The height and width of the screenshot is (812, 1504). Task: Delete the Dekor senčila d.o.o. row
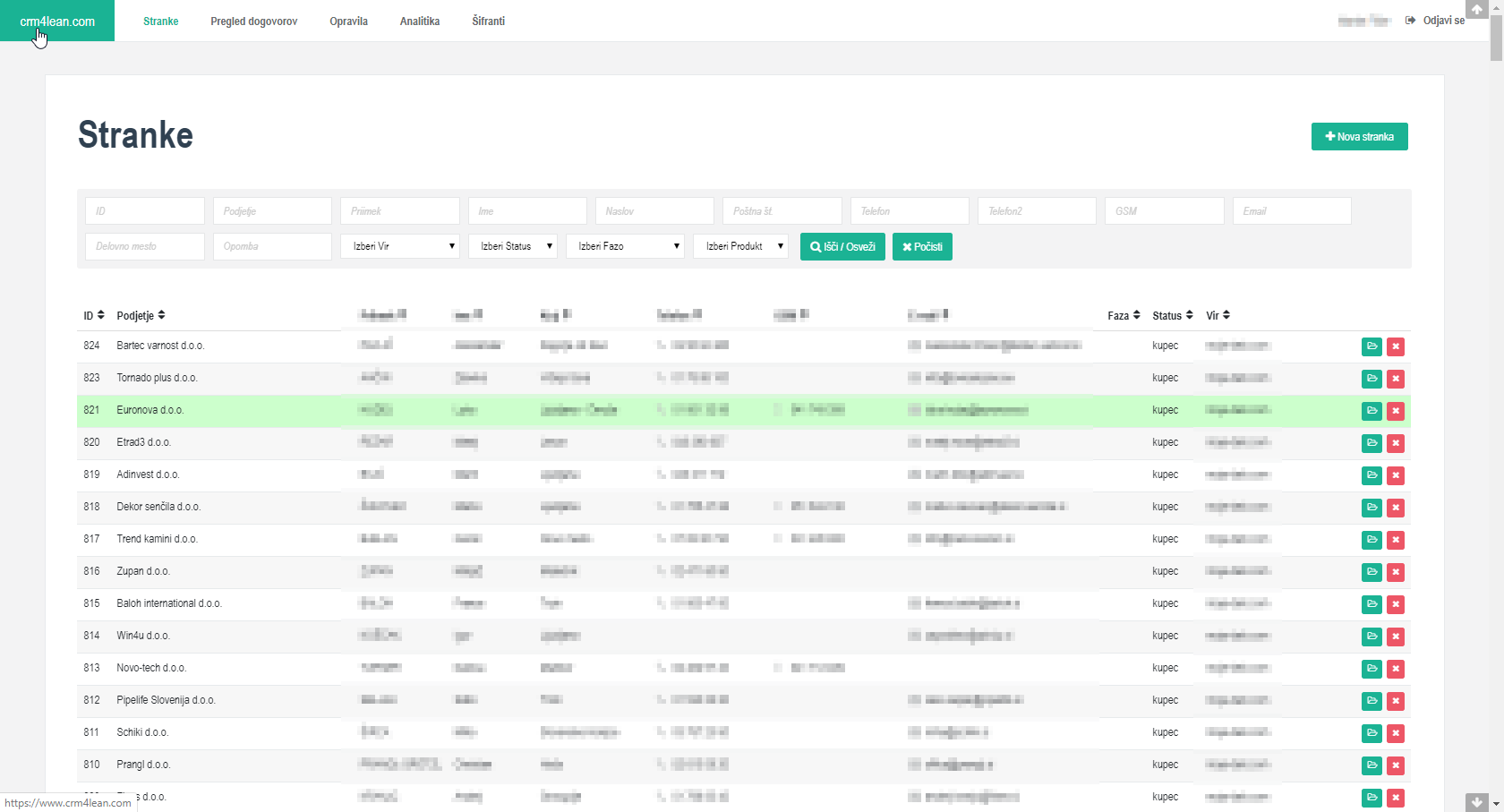(1395, 508)
